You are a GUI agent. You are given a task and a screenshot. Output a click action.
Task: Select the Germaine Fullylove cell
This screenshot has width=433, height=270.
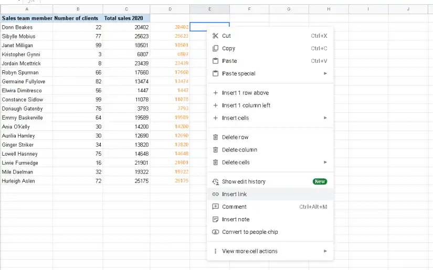[27, 82]
